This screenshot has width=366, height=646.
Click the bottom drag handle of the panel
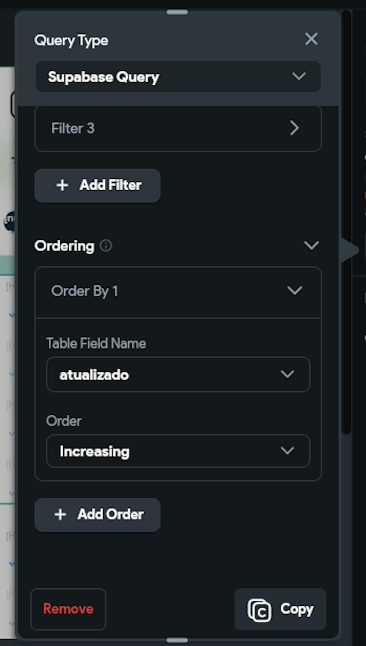pos(177,641)
